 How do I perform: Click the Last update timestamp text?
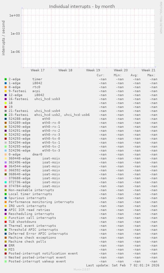click(122, 265)
